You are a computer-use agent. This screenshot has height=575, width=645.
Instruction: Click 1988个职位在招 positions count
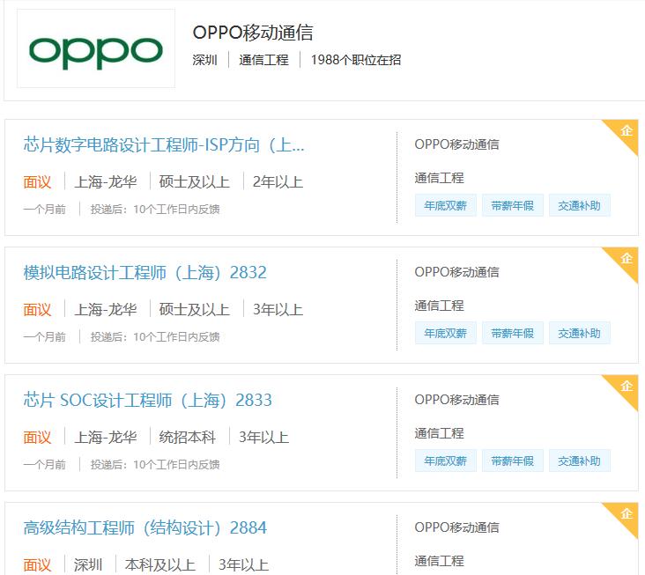tap(356, 60)
